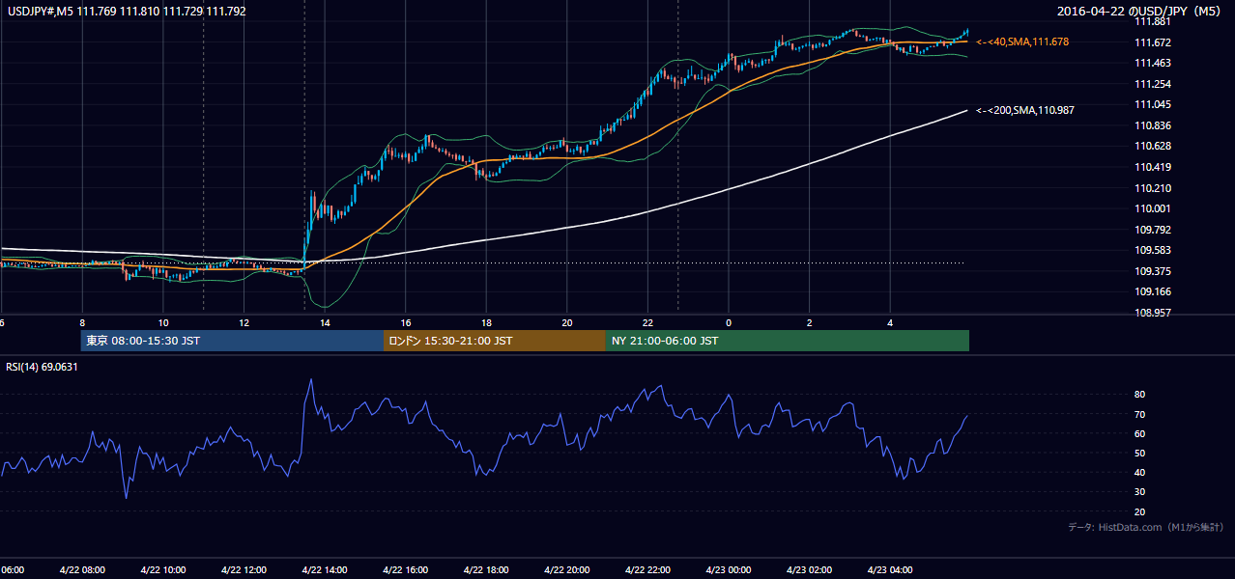This screenshot has height=579, width=1235.
Task: Click hour label 0 under price chart
Action: click(729, 323)
